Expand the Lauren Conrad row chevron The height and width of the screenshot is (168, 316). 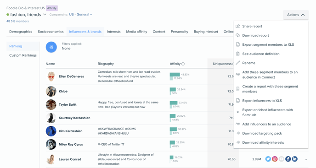(306, 159)
